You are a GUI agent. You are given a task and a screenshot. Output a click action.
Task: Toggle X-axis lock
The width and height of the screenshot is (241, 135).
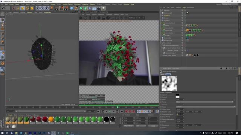coord(38,8)
